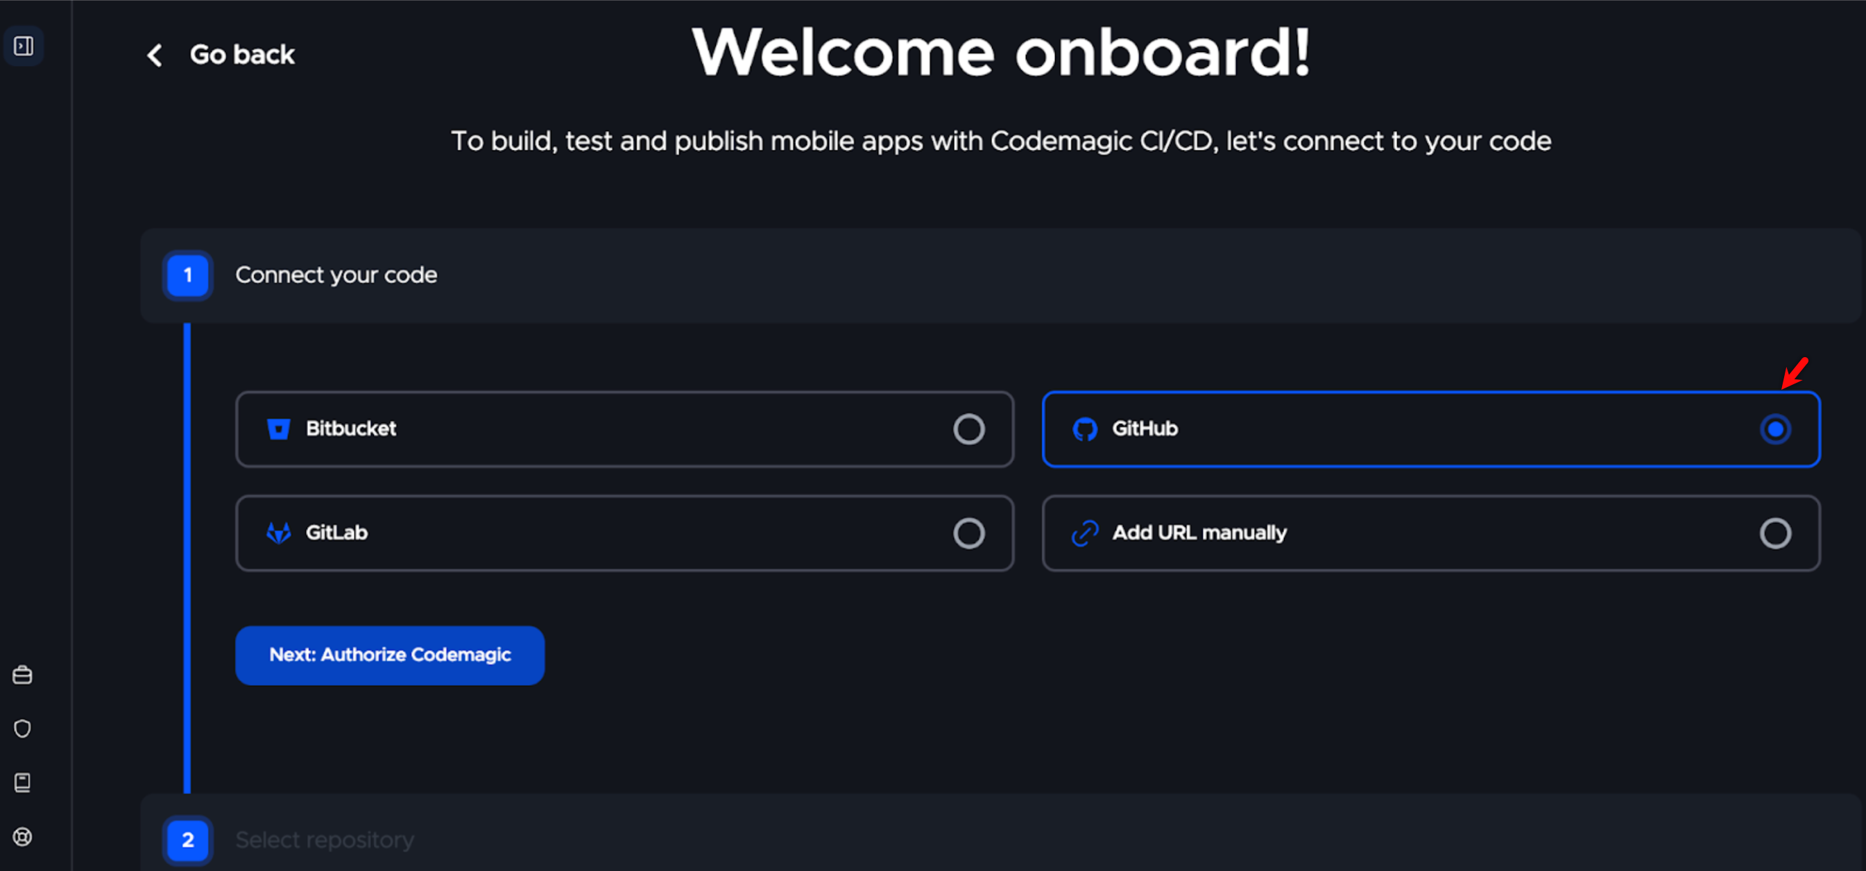Click the chain link icon beside Add URL manually
This screenshot has width=1866, height=871.
click(x=1084, y=533)
